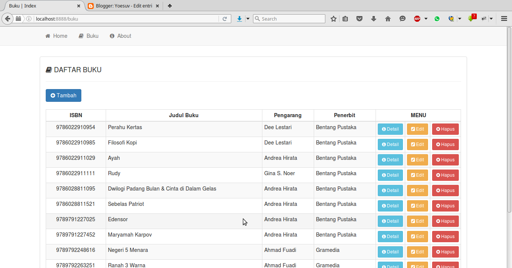Open the Firefox hamburger menu

pos(504,18)
